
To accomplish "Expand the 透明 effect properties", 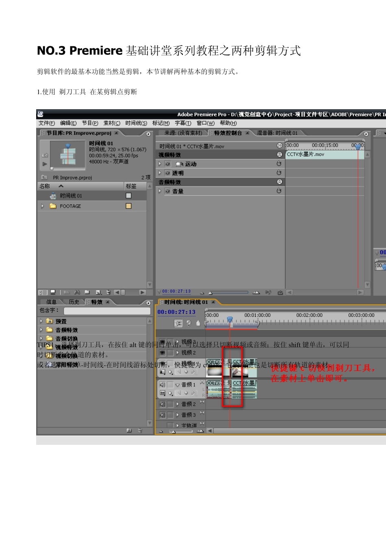I will tap(160, 173).
